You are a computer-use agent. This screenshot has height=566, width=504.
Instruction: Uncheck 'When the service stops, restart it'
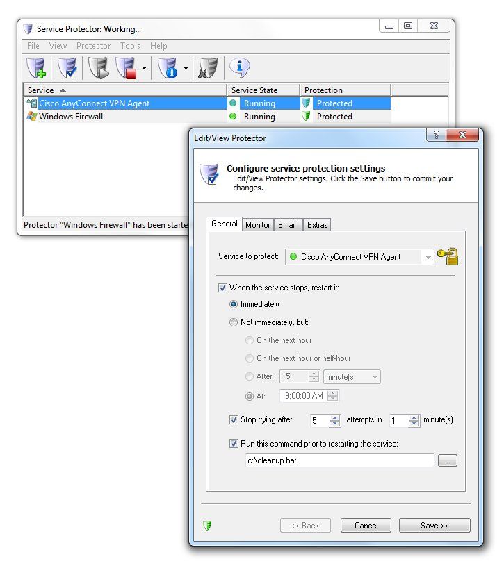[x=222, y=288]
